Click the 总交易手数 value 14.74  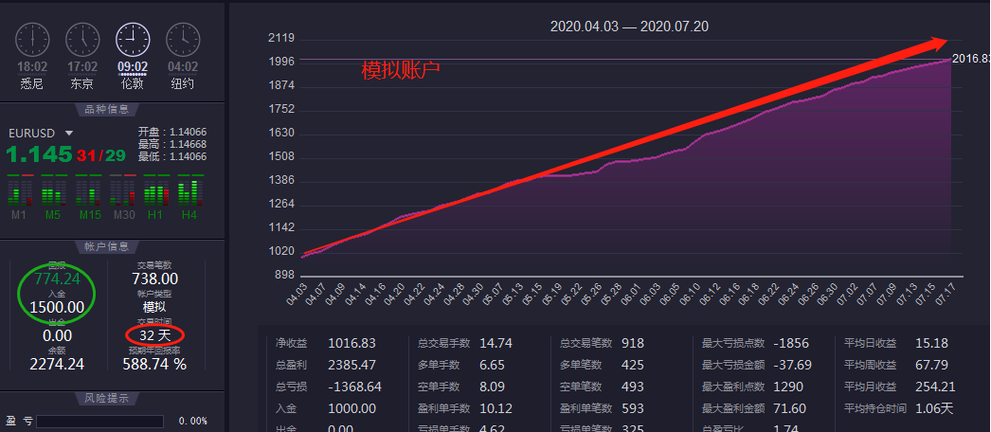[x=496, y=344]
